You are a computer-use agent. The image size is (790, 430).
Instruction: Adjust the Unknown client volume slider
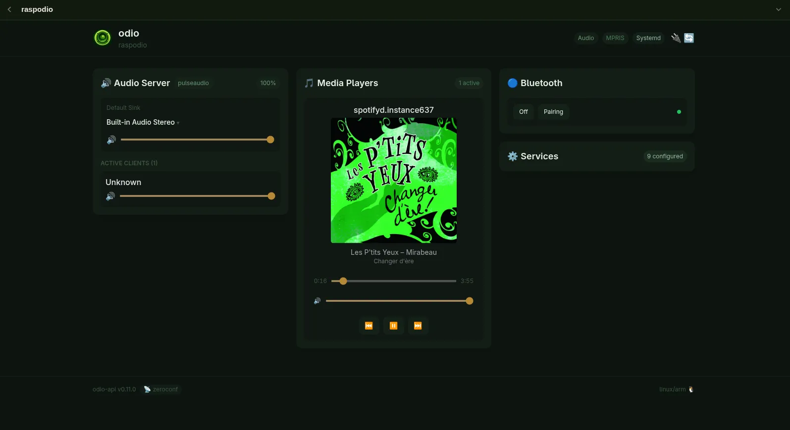198,196
